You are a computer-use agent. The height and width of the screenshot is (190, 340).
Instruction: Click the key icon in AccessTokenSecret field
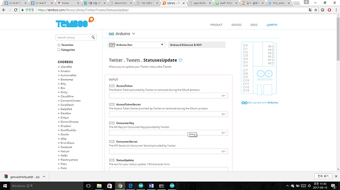pyautogui.click(x=224, y=114)
